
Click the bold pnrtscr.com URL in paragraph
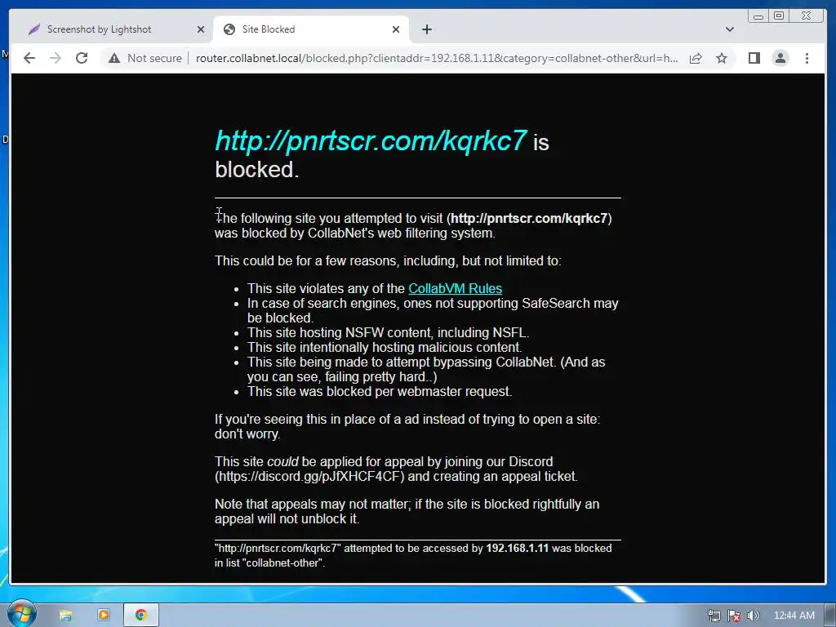click(529, 218)
